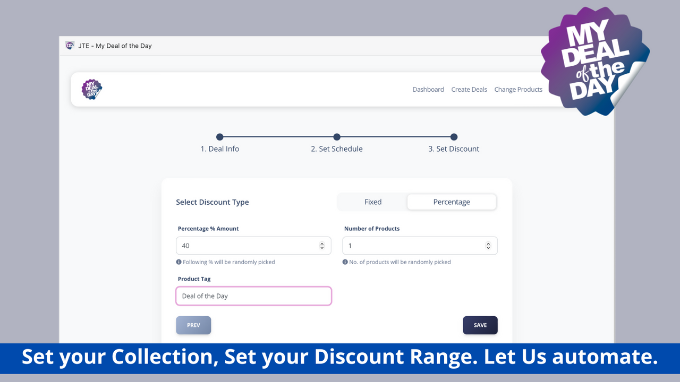
Task: Open the Change Products menu item
Action: pyautogui.click(x=518, y=90)
